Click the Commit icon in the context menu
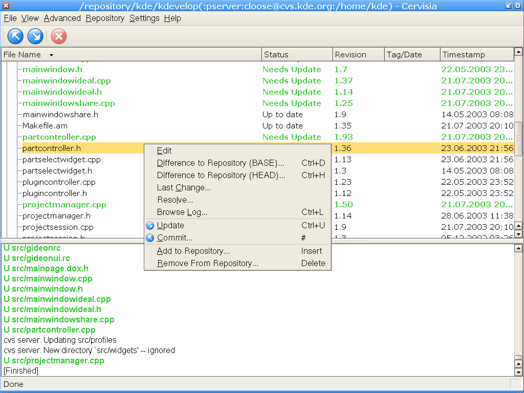Viewport: 524px width, 393px height. coord(150,237)
